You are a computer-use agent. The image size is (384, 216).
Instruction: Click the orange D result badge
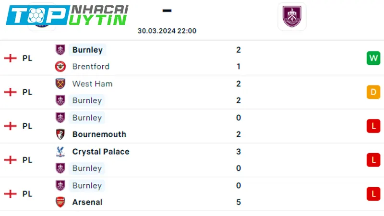(x=373, y=92)
